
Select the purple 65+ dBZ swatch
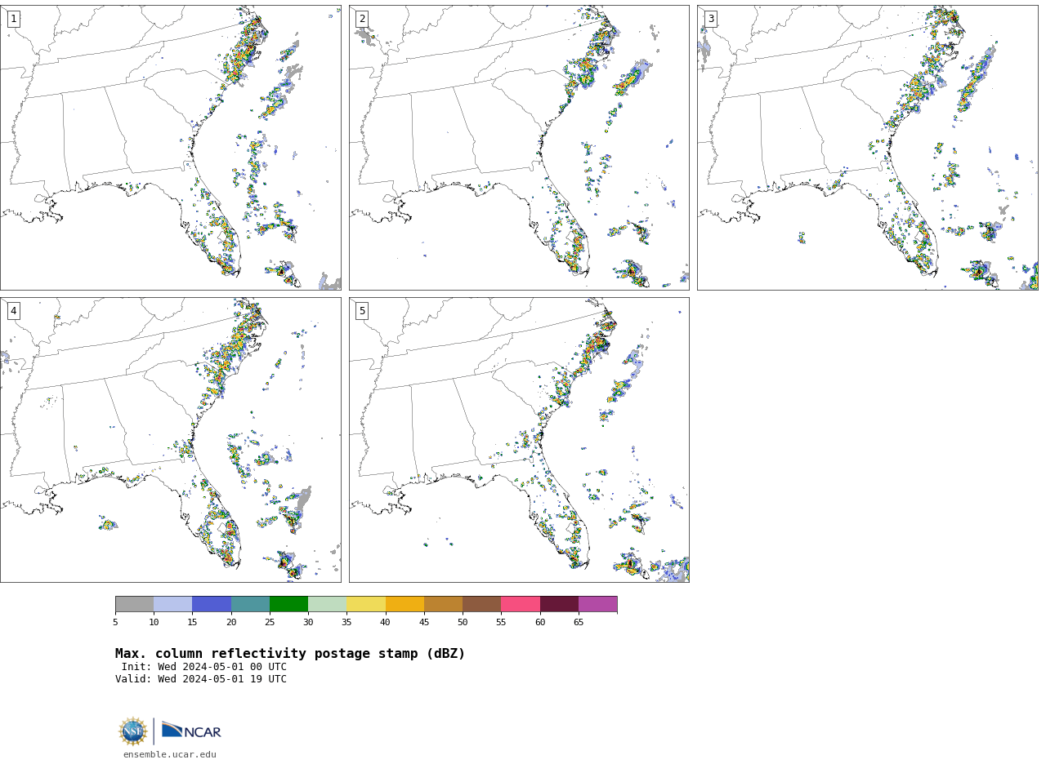click(597, 604)
